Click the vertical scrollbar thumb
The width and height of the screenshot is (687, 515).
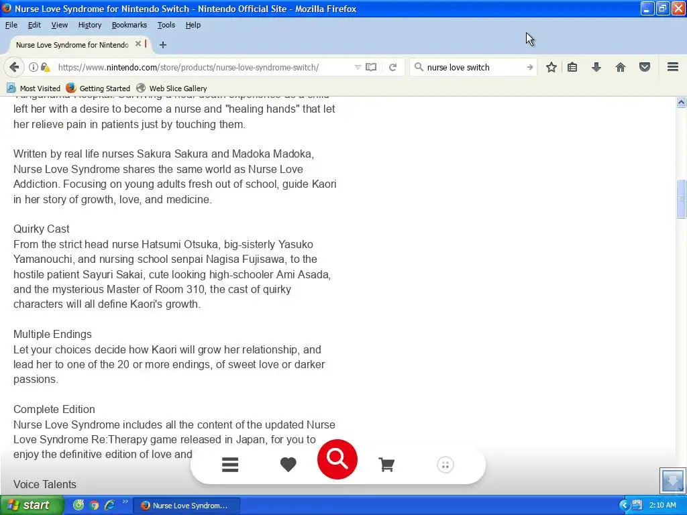(681, 198)
